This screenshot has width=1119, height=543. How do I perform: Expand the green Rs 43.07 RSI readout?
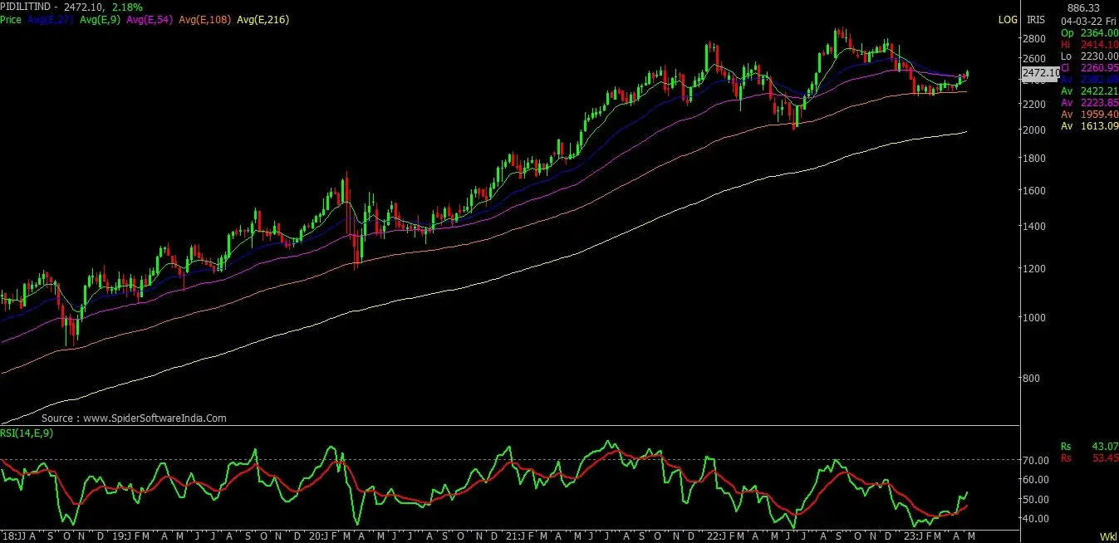click(x=1090, y=447)
